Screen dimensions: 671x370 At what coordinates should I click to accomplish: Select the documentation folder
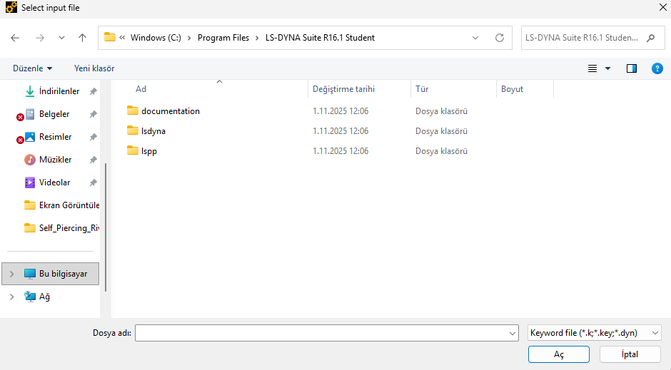tap(171, 111)
